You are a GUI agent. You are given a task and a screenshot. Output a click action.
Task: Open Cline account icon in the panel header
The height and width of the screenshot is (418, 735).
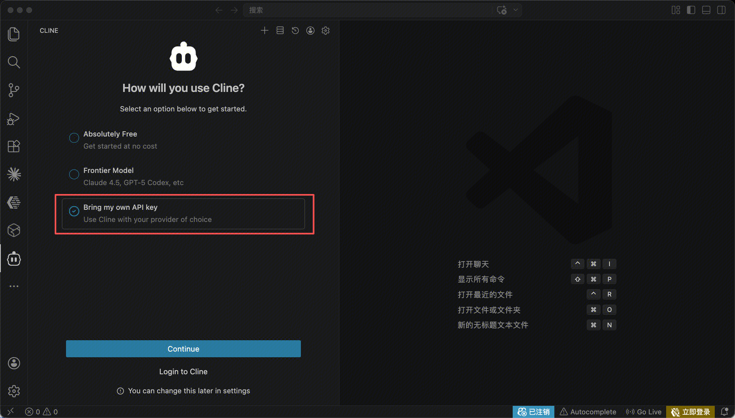(x=310, y=30)
